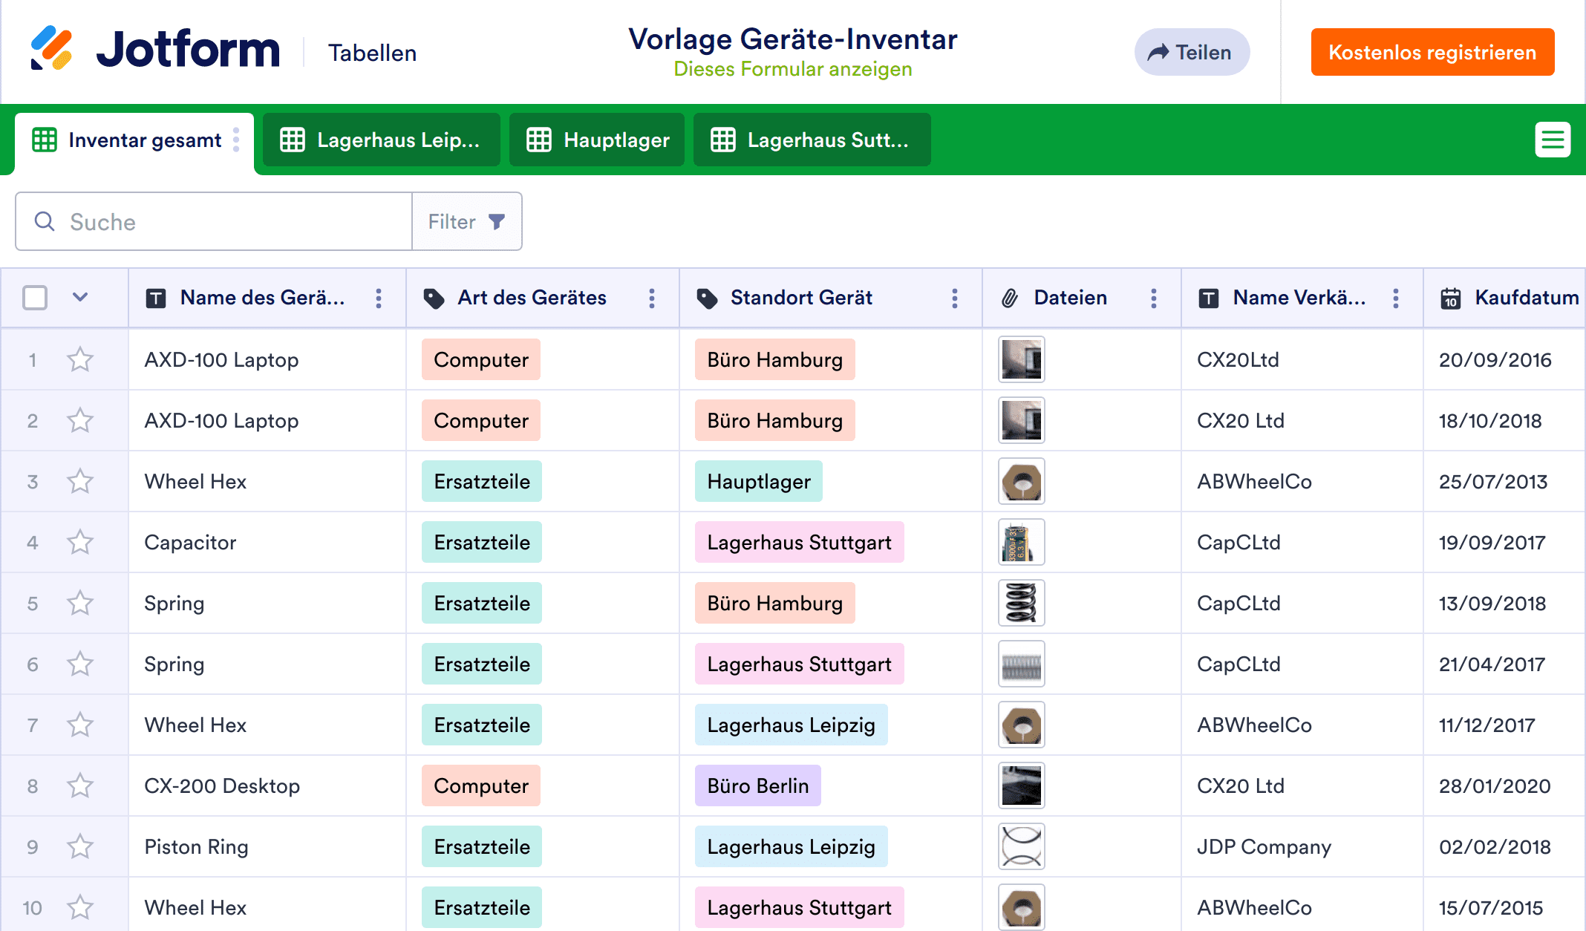Open the Dieses Formular anzeigen link
The image size is (1586, 931).
[x=792, y=69]
